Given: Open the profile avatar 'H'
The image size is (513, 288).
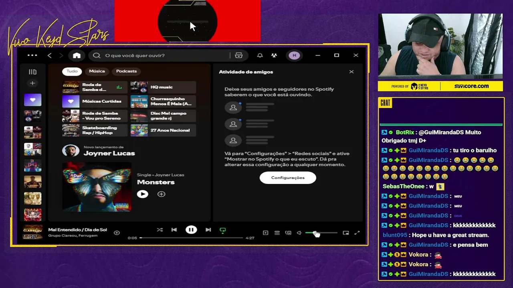Looking at the screenshot, I should 294,55.
